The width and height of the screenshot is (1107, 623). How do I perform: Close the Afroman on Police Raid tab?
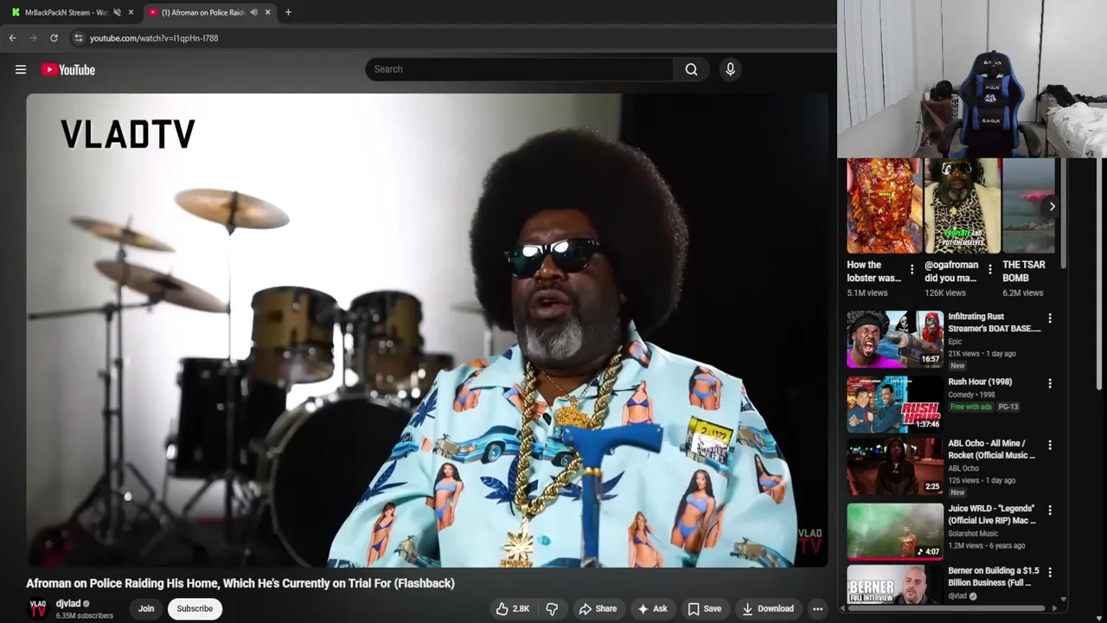click(267, 12)
